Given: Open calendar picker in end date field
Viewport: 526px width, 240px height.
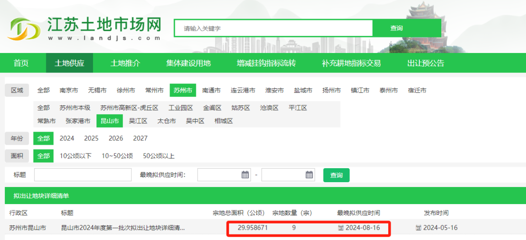Looking at the screenshot, I should click(x=309, y=175).
